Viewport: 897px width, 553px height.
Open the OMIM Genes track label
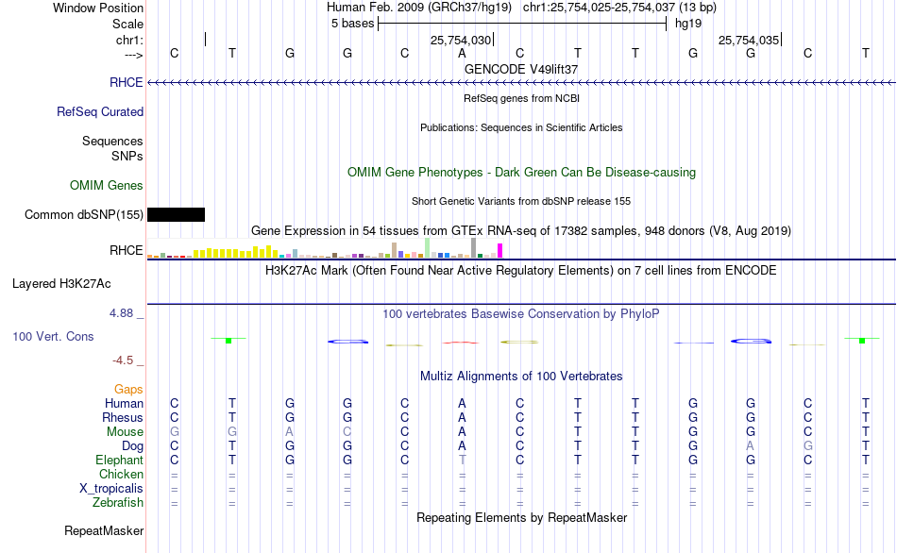point(107,185)
